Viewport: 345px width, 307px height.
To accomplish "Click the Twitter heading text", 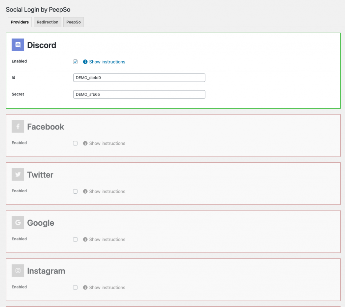I will tap(40, 175).
